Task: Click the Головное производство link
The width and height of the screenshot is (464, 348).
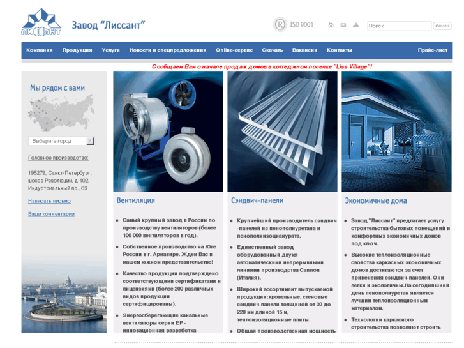Action: (x=58, y=158)
